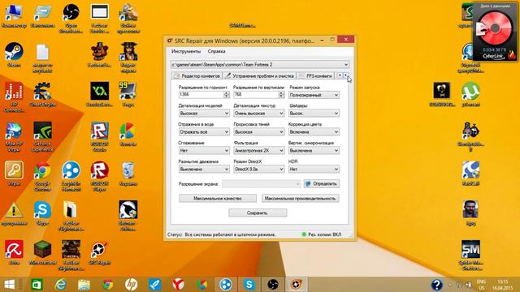
Task: Open the Вертик. синхронизация dropdown
Action: coord(314,151)
